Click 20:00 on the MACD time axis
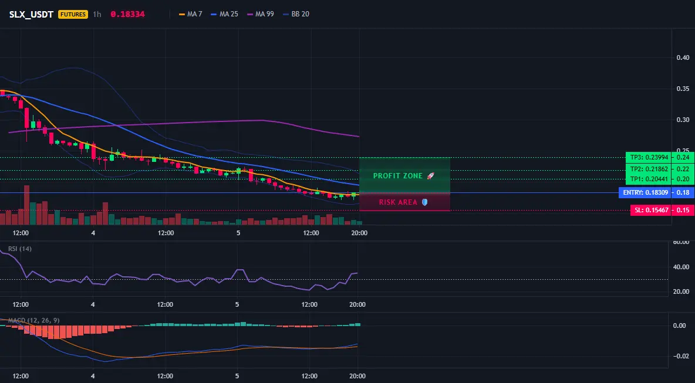 coord(357,377)
